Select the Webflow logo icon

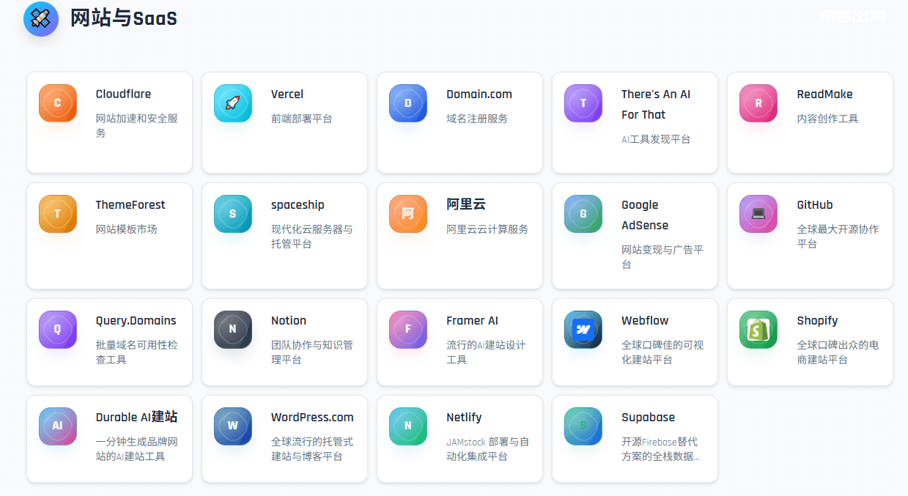(x=583, y=330)
